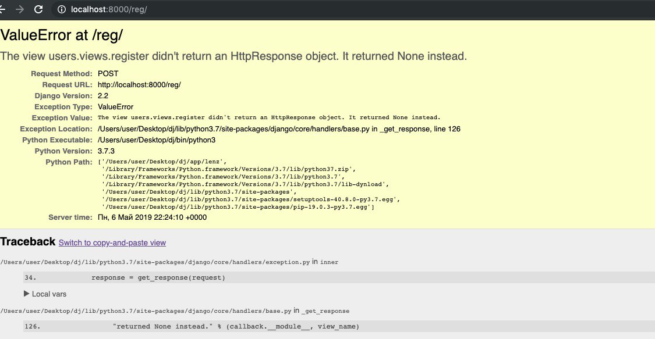The width and height of the screenshot is (655, 339).
Task: Click traceback line 34 get_response(request)
Action: (x=339, y=278)
